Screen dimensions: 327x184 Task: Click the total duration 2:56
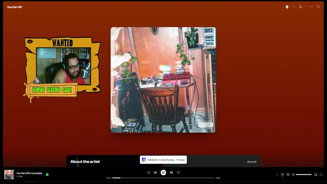218,178
